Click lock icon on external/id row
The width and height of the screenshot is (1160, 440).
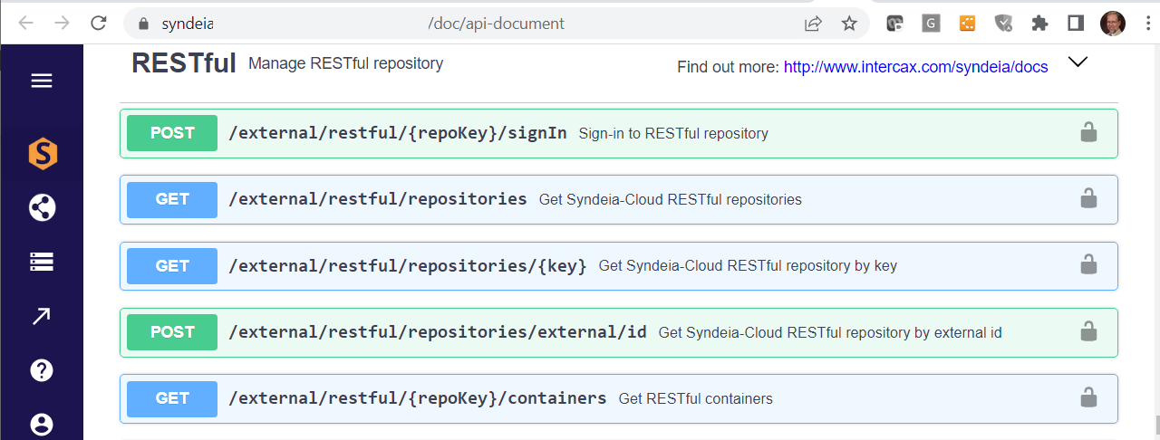click(x=1088, y=331)
